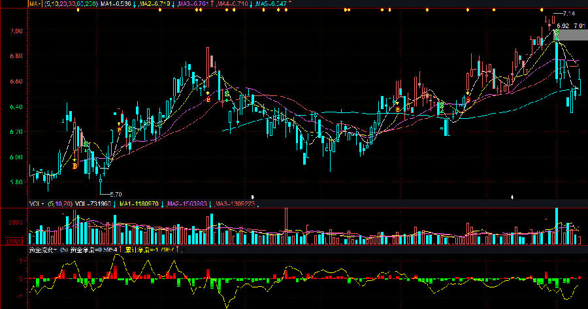Image resolution: width=588 pixels, height=309 pixels.
Task: Click the small white arrow marker above the VOL panel right side
Action: tap(512, 197)
